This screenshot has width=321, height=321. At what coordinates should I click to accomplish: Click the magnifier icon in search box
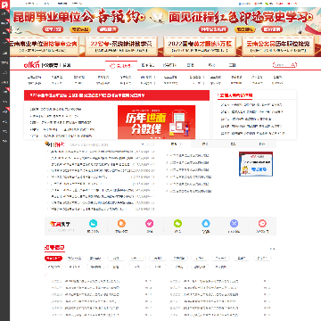click(293, 65)
